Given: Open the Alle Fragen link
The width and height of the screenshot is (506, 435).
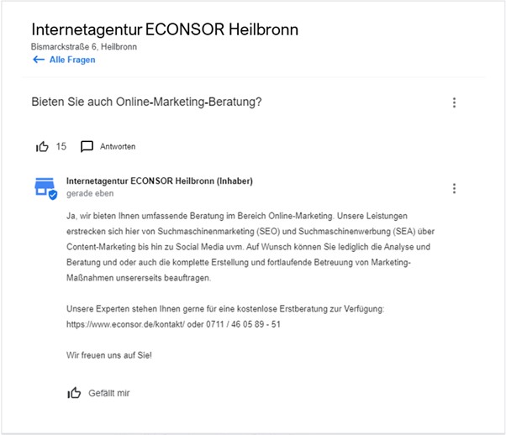Looking at the screenshot, I should 72,60.
